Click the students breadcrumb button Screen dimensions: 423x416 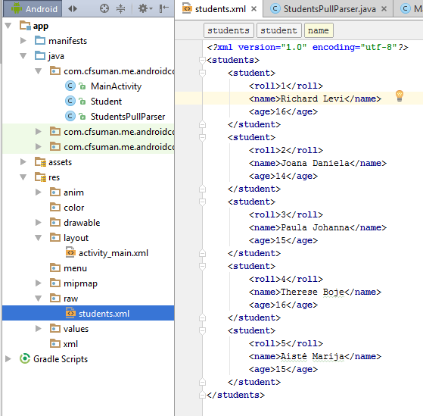point(229,30)
